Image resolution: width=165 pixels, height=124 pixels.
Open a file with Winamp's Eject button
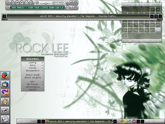point(54,3)
